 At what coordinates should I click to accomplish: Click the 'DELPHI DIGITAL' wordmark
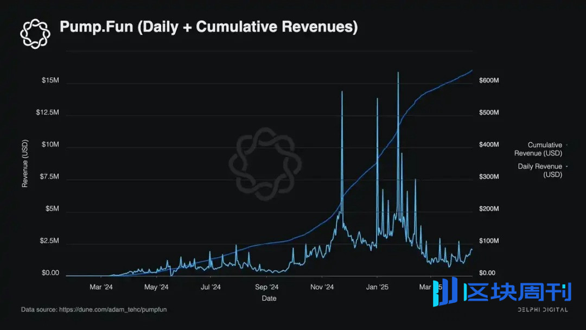point(543,310)
